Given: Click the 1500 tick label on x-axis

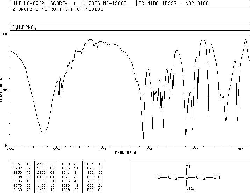Looking at the screenshot, I should (x=149, y=149).
